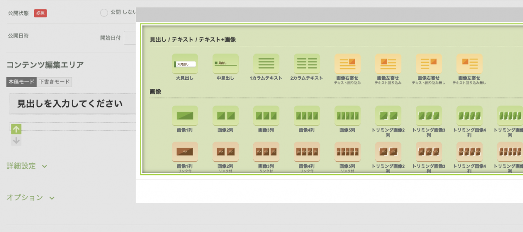Add 画像4列 リンク付 block
Viewport: 523px width, 232px height.
point(307,152)
